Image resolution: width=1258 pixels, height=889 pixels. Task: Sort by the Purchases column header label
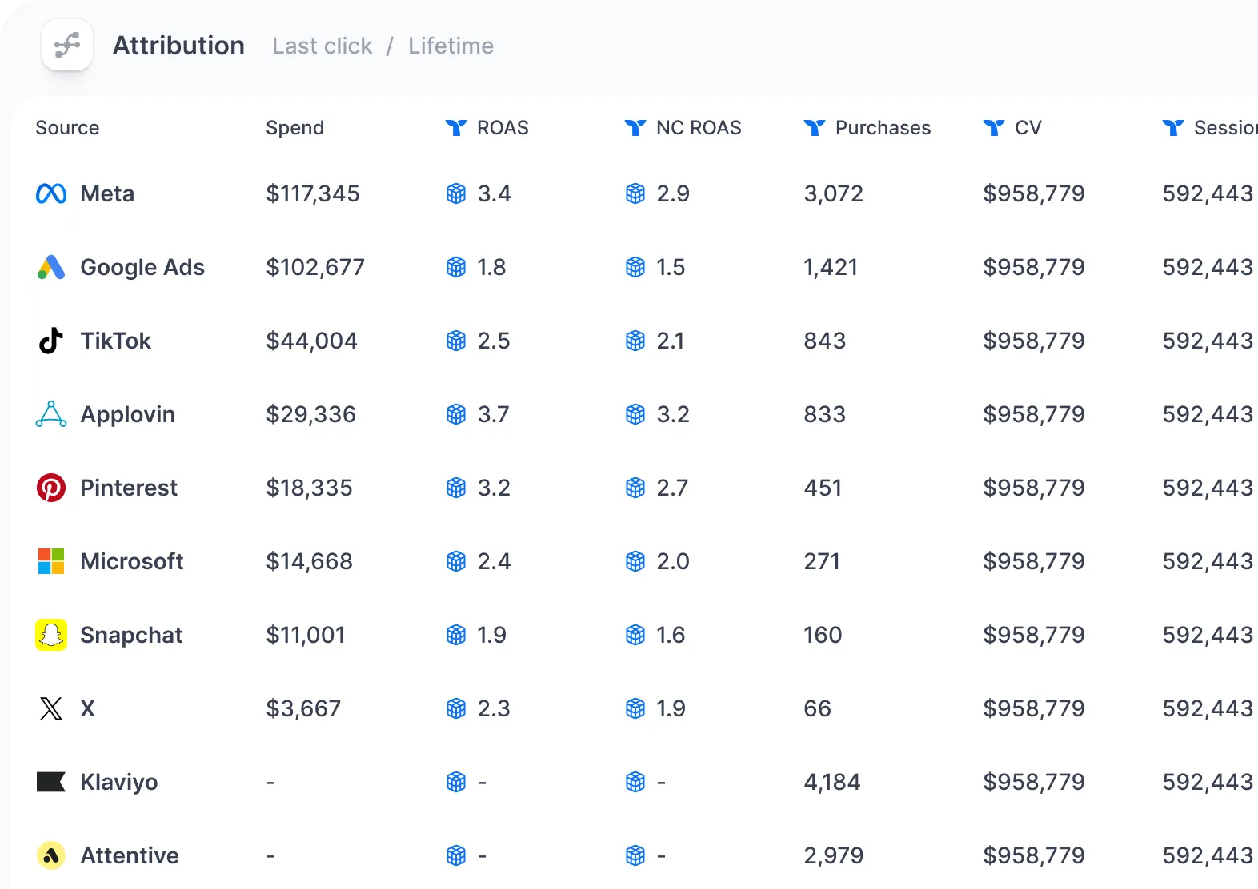883,128
